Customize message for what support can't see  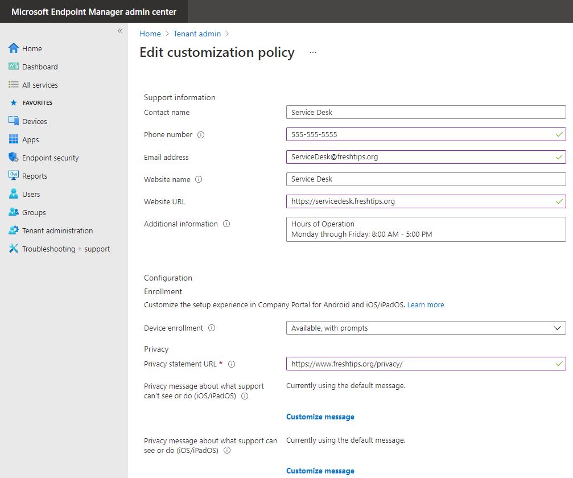(x=320, y=417)
